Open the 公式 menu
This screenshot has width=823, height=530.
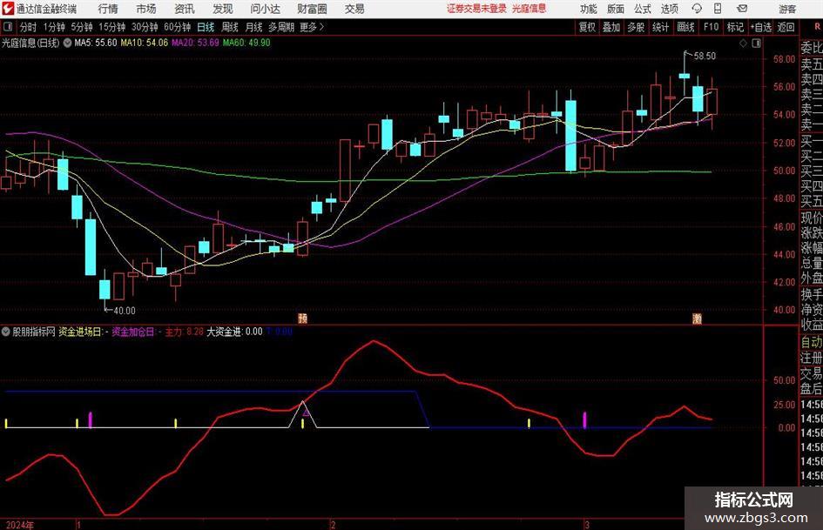coord(643,9)
